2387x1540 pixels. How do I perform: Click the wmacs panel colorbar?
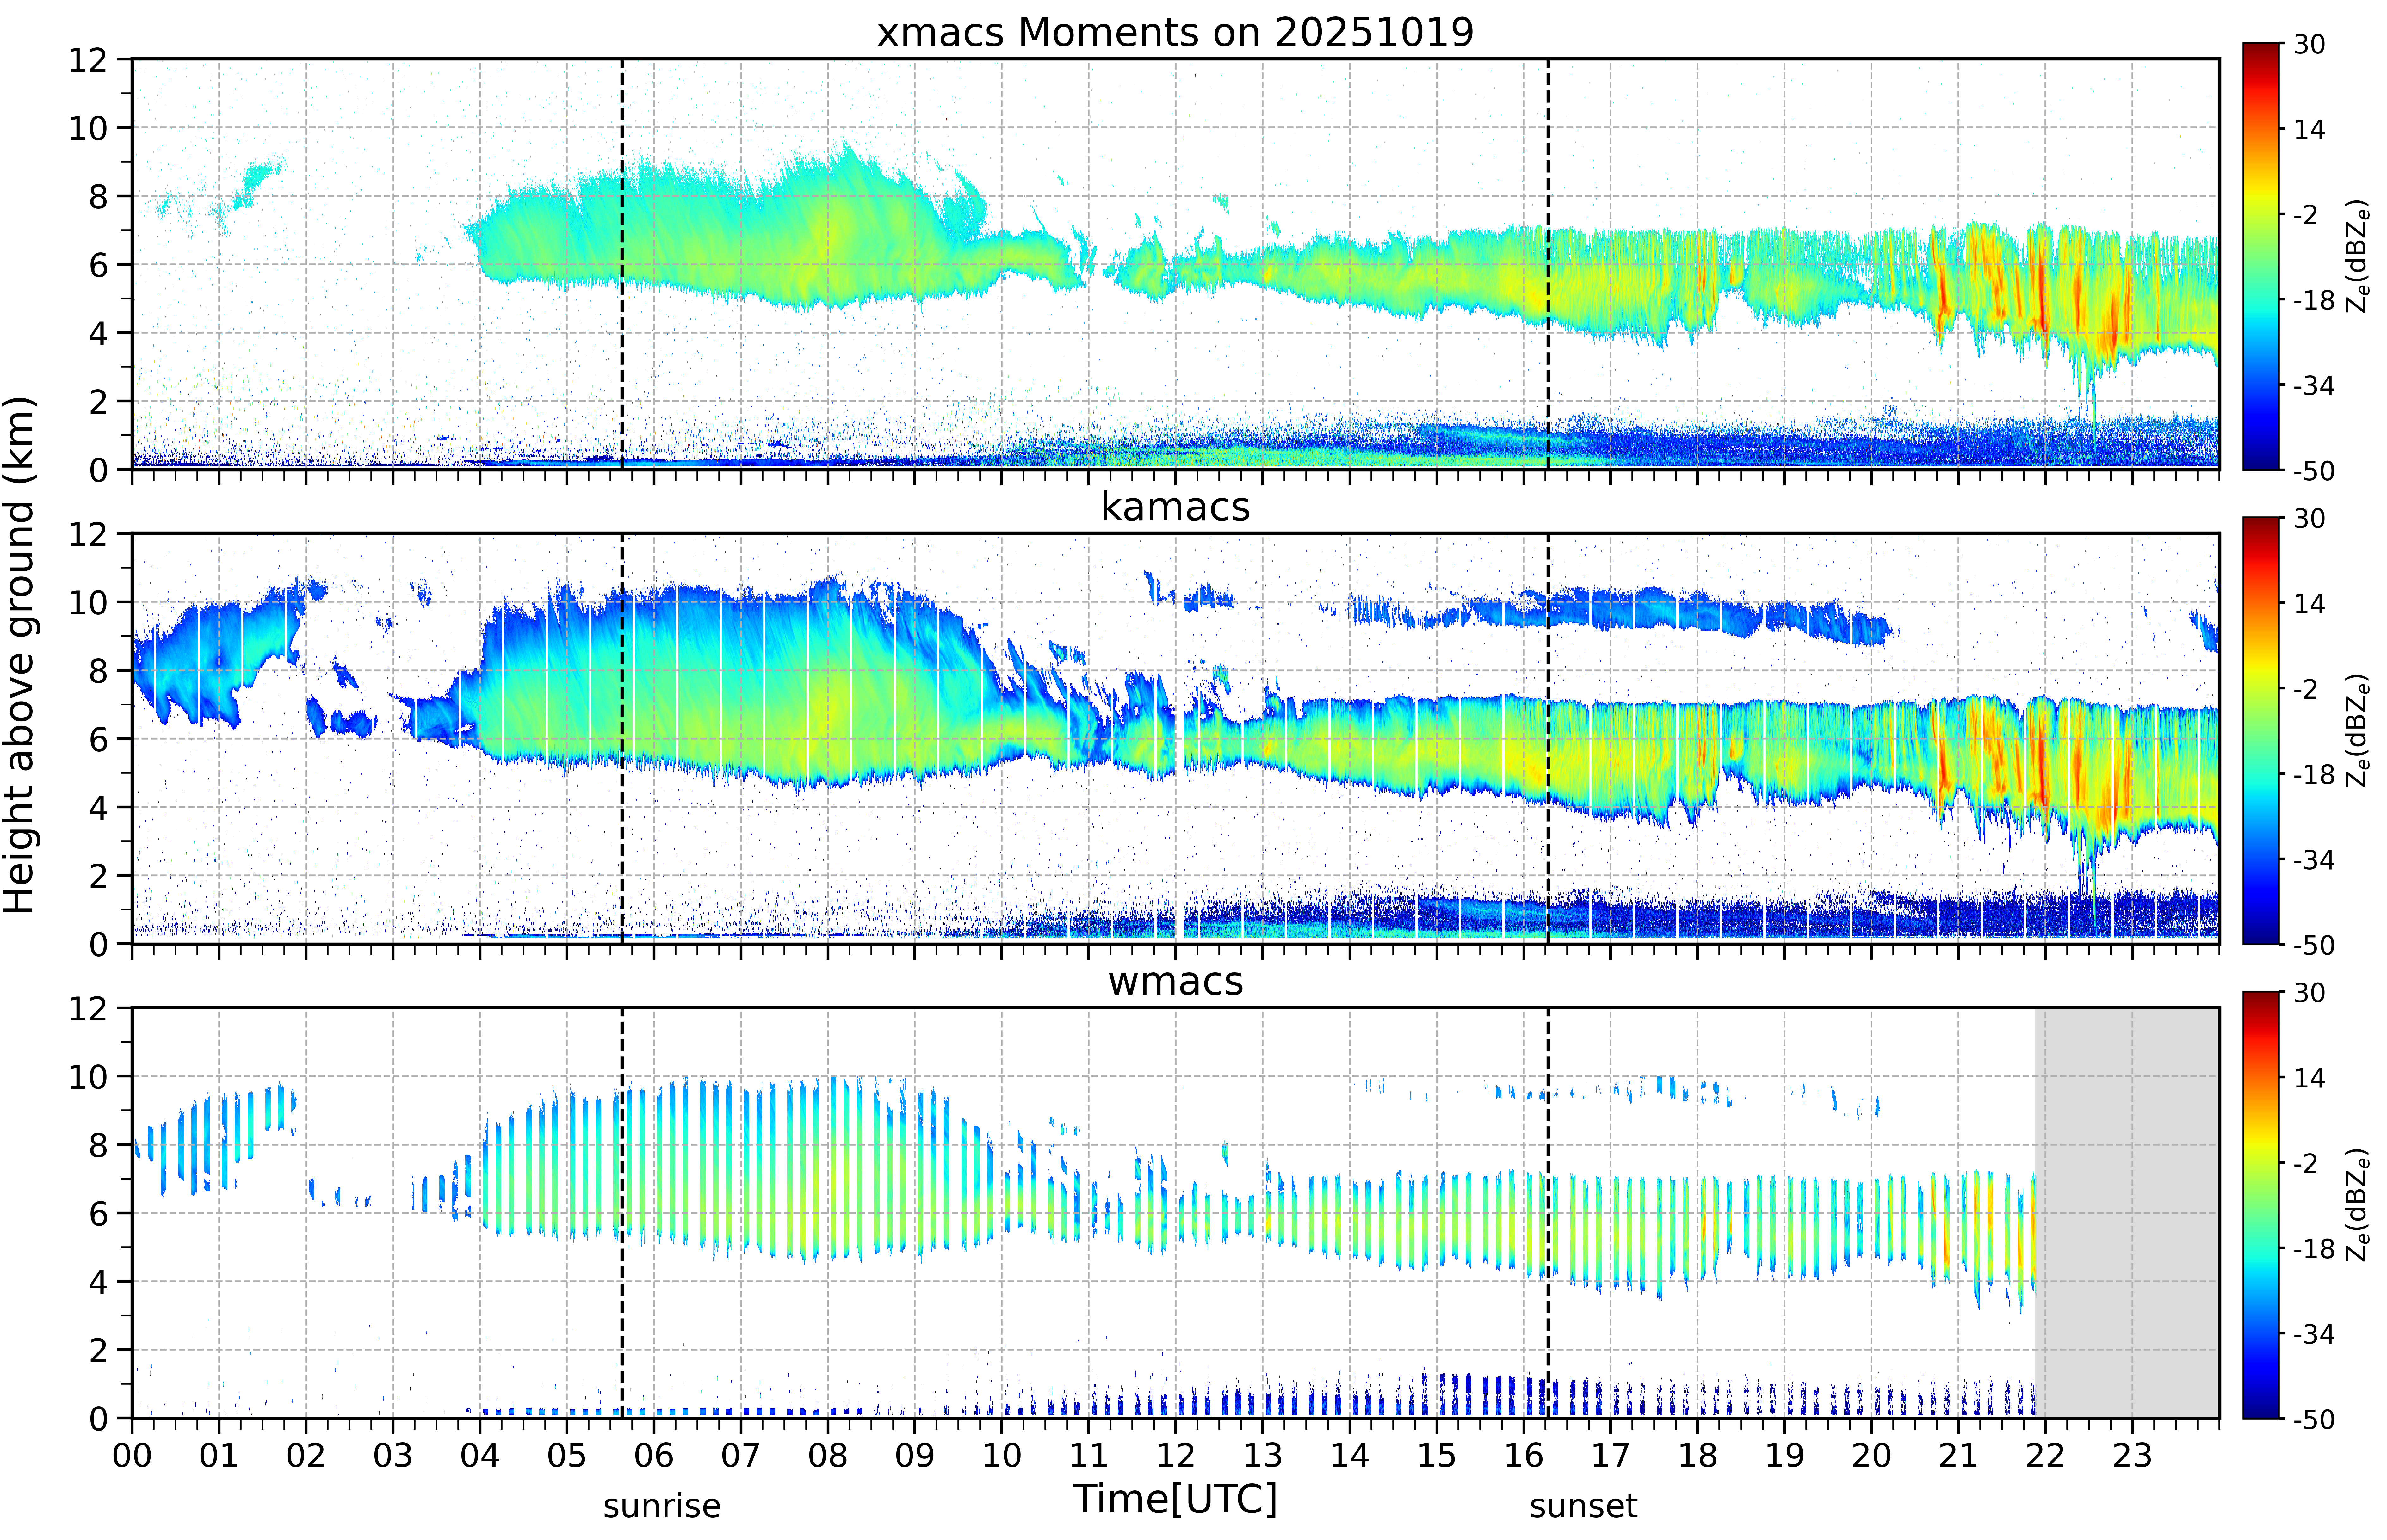pos(2261,1205)
